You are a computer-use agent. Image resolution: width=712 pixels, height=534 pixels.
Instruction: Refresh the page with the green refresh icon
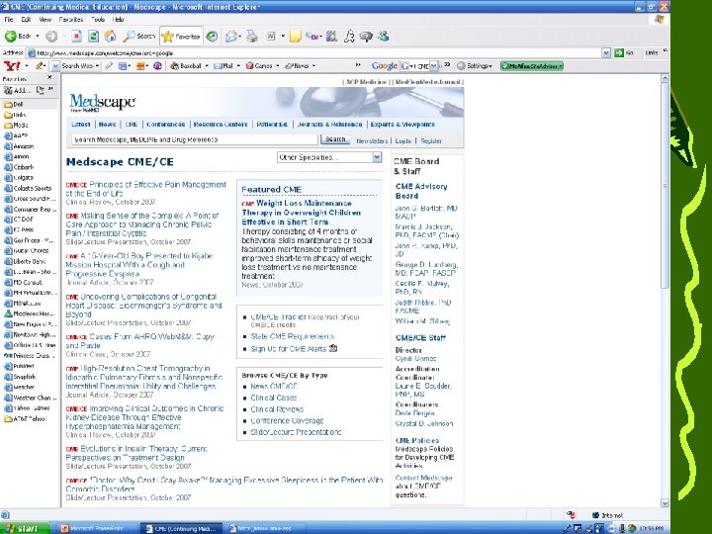coord(94,37)
